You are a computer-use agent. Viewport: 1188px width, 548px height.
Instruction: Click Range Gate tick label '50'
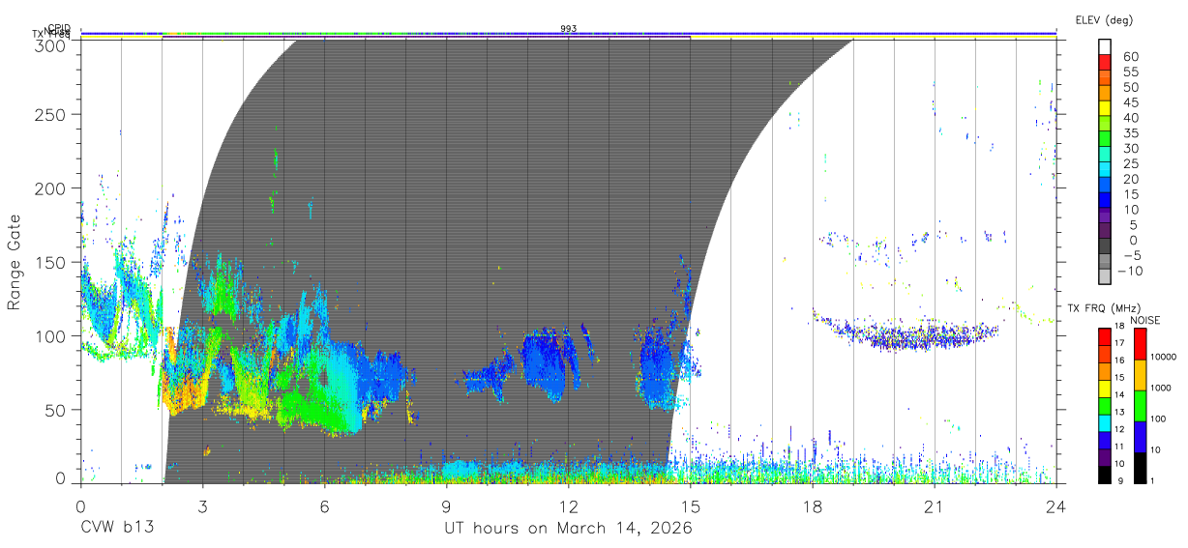pyautogui.click(x=57, y=410)
